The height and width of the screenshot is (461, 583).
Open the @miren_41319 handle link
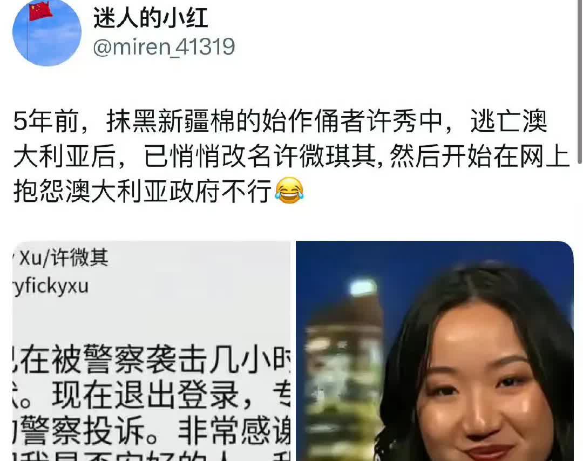point(164,47)
